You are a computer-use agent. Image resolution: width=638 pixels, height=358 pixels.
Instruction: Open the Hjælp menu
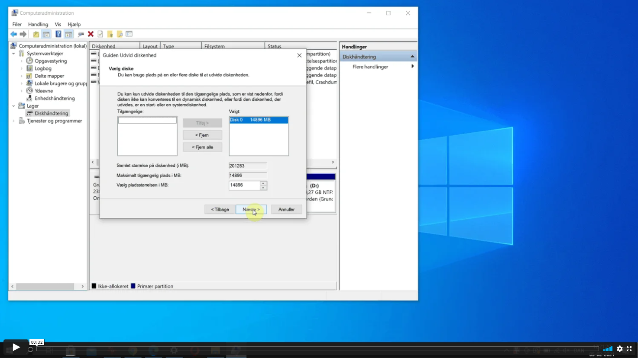(74, 24)
